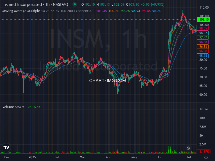Click the Mar label on time axis

[83, 157]
